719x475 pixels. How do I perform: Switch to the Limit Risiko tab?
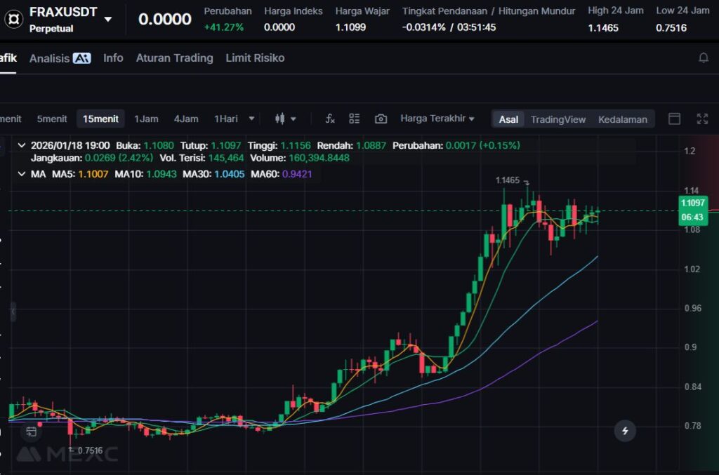tap(255, 58)
